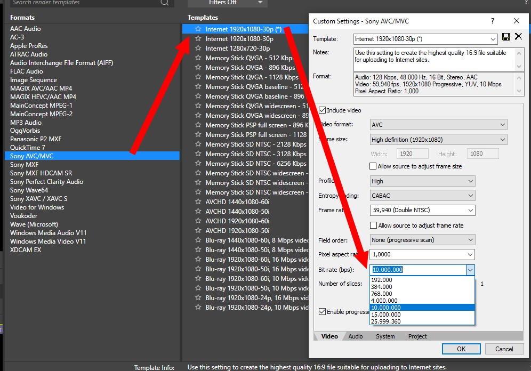Choose 4.000.000 bit rate option
The height and width of the screenshot is (371, 531).
(x=422, y=301)
